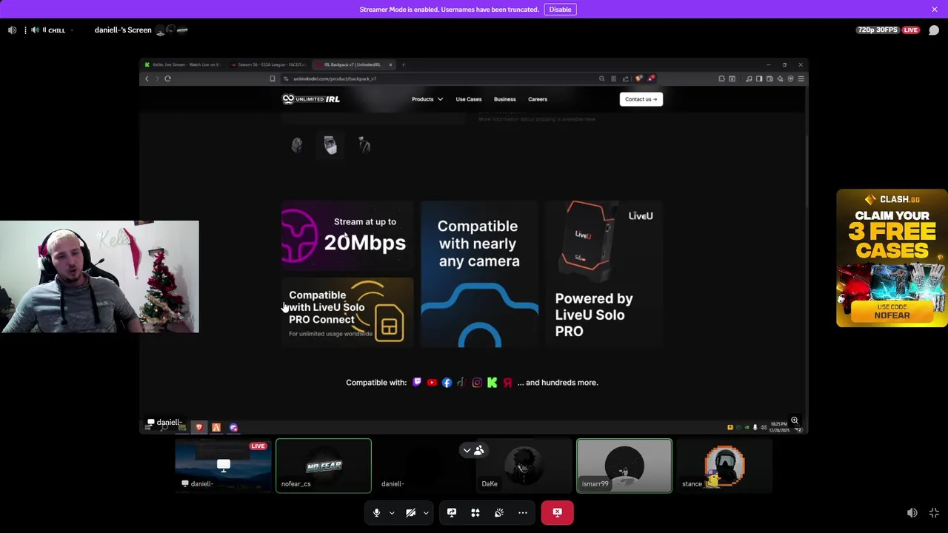Click the YouTube platform icon
Screen dimensions: 948x533
point(432,383)
